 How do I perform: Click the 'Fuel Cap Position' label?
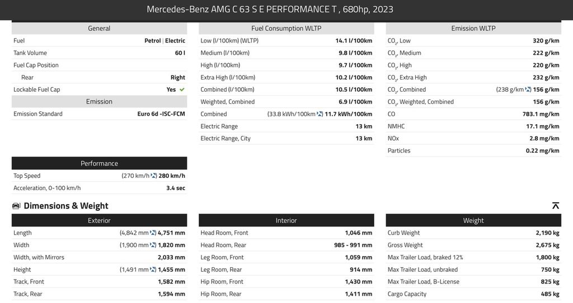[36, 65]
